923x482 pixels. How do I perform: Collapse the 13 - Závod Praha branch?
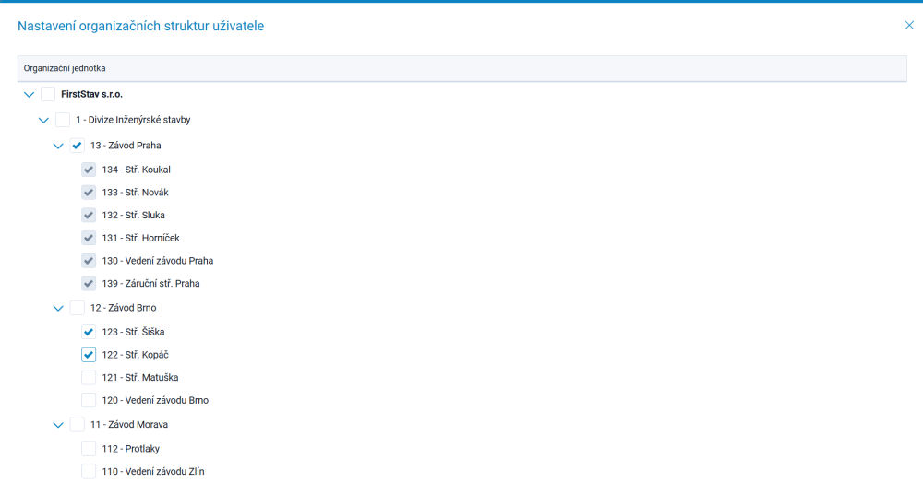57,146
